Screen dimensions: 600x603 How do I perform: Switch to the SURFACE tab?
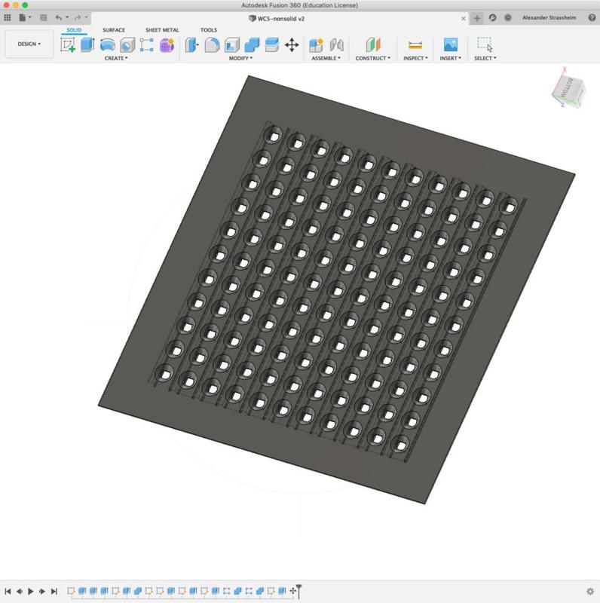[x=114, y=30]
